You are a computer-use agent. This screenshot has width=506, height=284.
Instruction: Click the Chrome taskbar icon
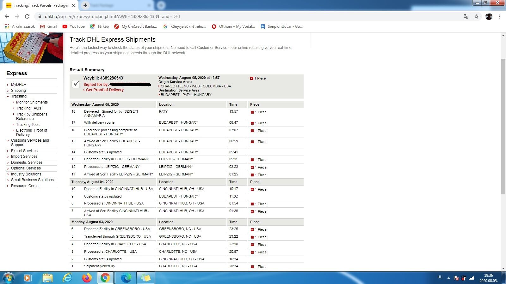click(x=106, y=278)
